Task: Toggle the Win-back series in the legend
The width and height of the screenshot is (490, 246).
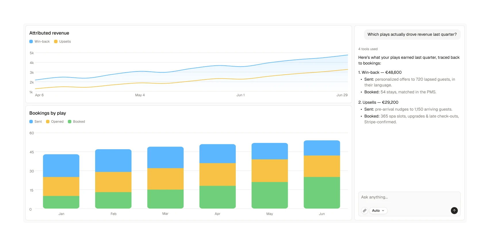Action: [39, 41]
